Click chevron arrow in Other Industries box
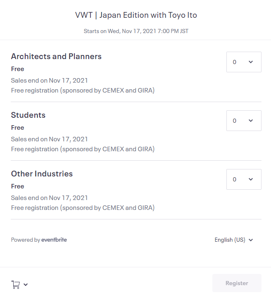271x300 pixels. coord(251,179)
